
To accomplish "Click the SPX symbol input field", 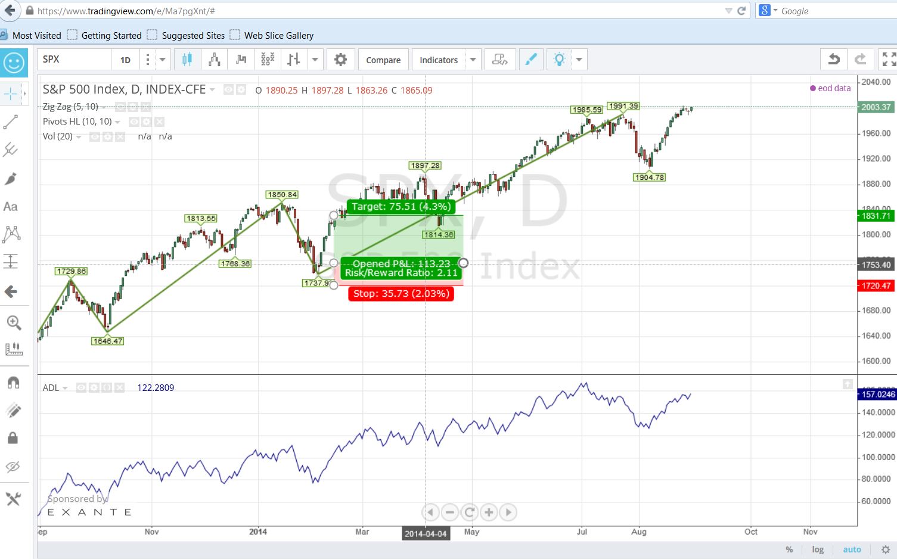I will [x=75, y=60].
